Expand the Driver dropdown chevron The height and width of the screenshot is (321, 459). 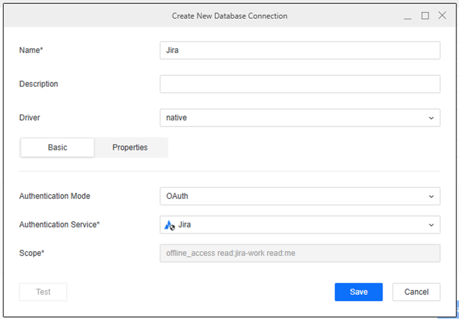[x=431, y=118]
